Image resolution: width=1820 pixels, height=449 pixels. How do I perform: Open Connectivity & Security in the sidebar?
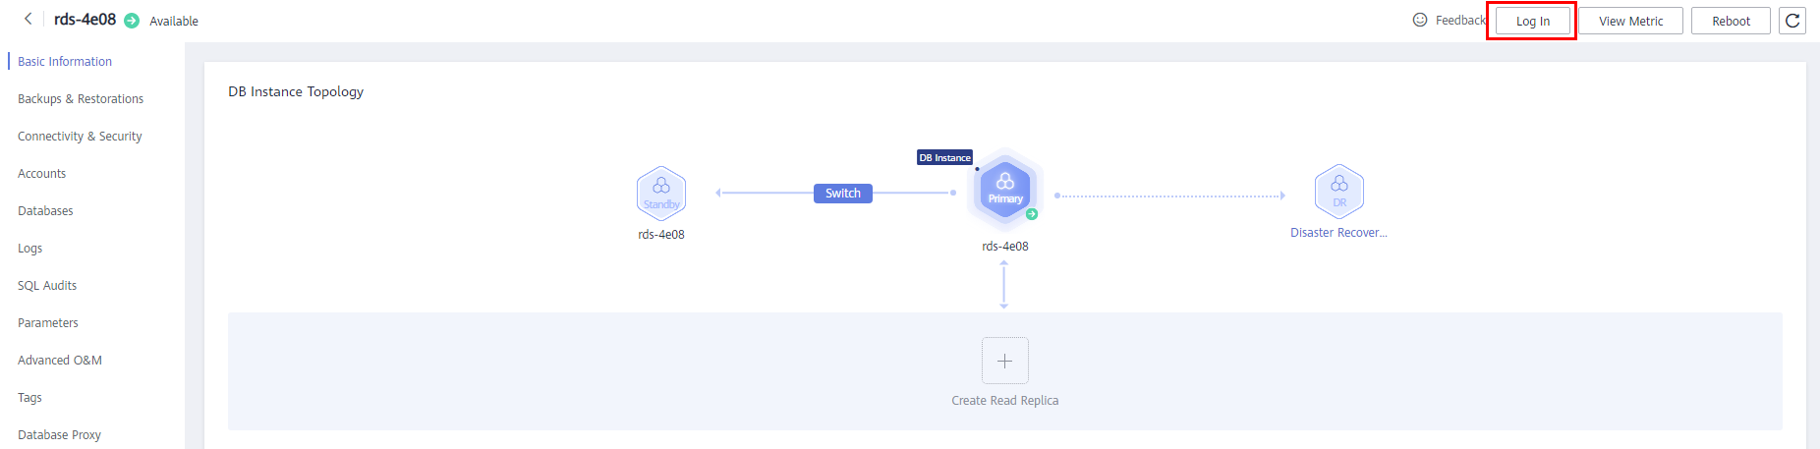pos(80,137)
